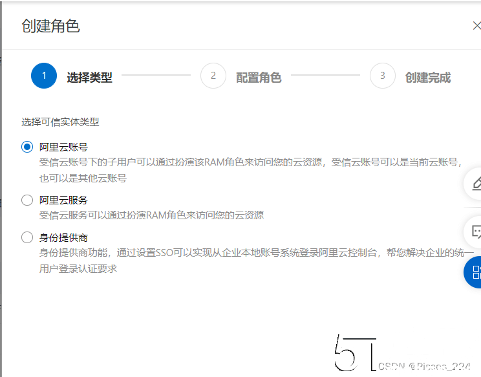
Task: Click the 创建完成 step label
Action: point(428,78)
